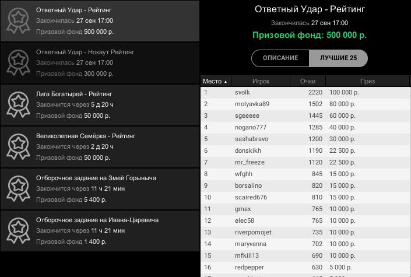
Task: Click the medal icon for Ивана-Царевича task
Action: [18, 230]
